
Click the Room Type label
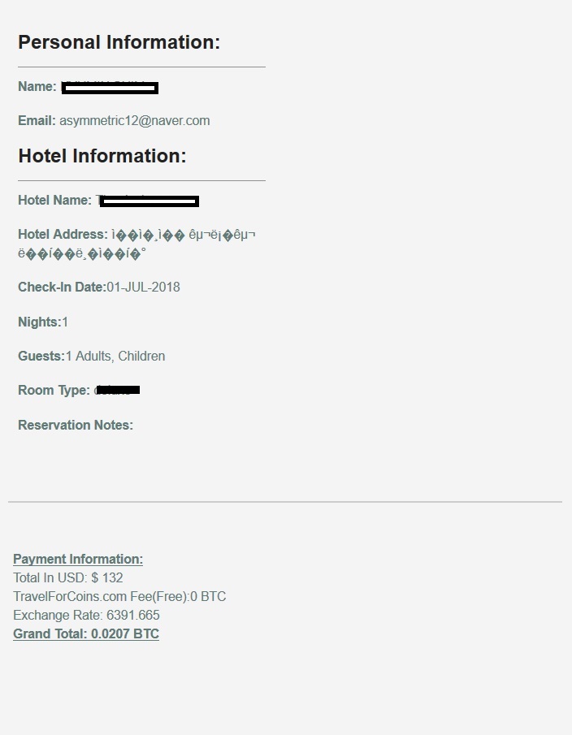coord(54,390)
